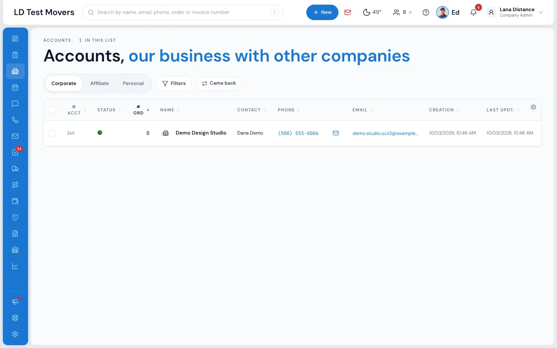Sort by # ACCT column
557x348 pixels.
(x=77, y=110)
